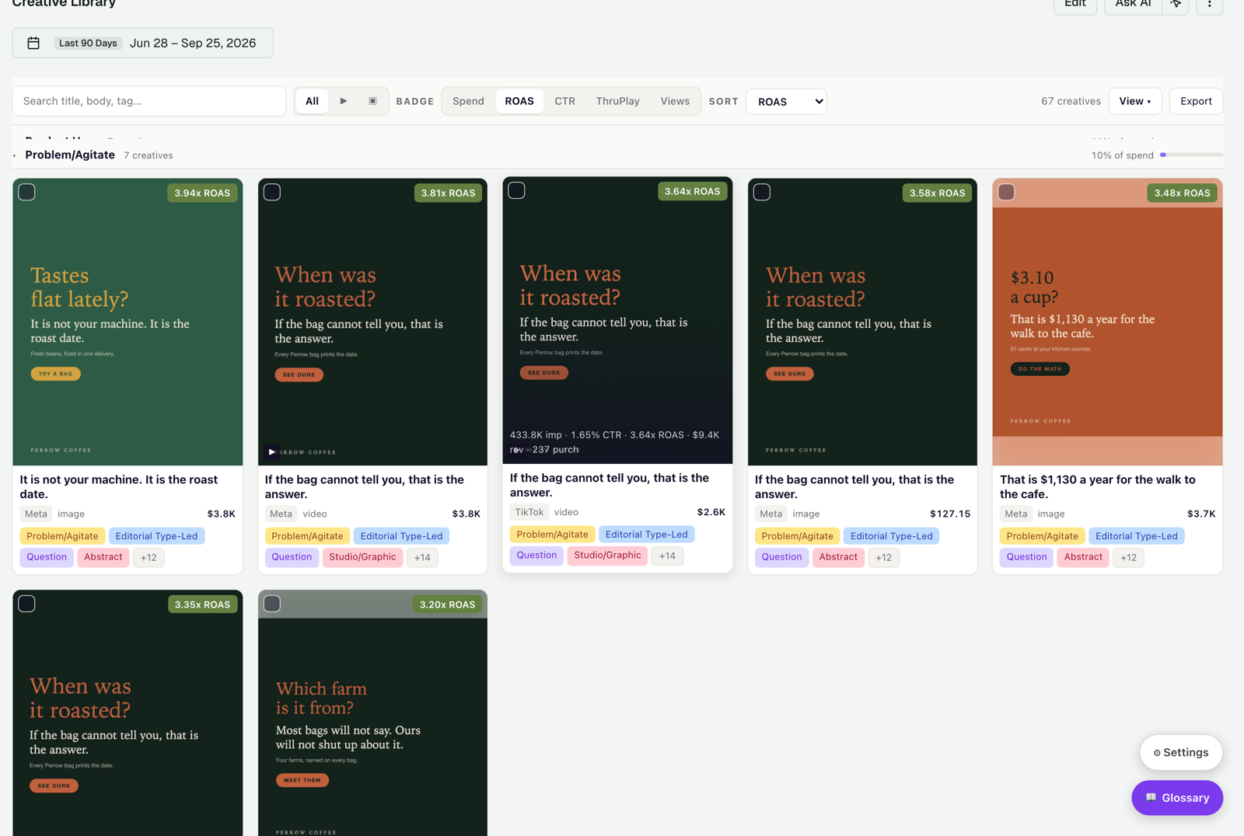This screenshot has height=836, width=1244.
Task: Show the +14 hidden tags on the TikTok card
Action: point(667,556)
